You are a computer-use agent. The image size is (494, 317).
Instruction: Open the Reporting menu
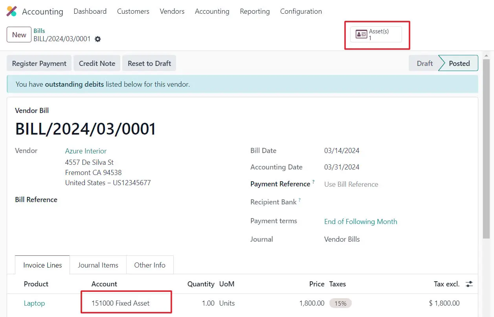(x=255, y=11)
